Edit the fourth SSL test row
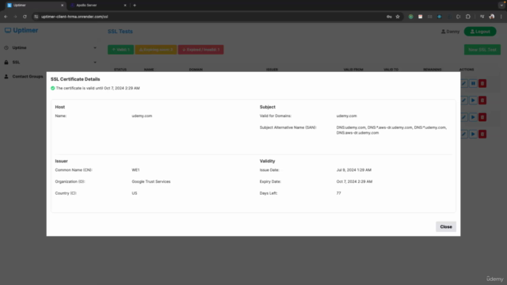This screenshot has width=507, height=285. coord(464,134)
